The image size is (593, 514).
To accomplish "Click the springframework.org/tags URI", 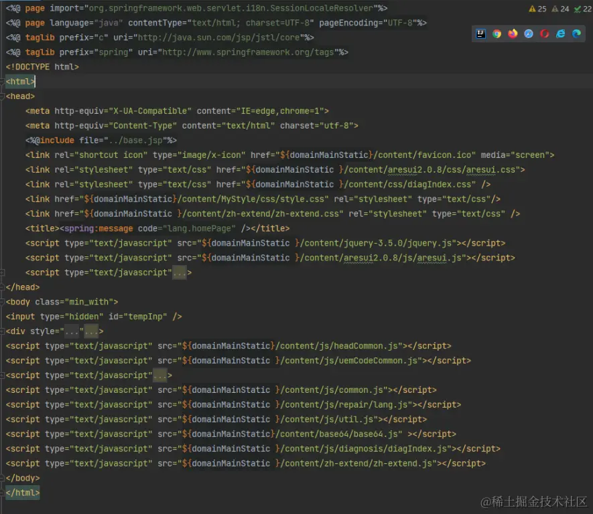I will coord(248,52).
